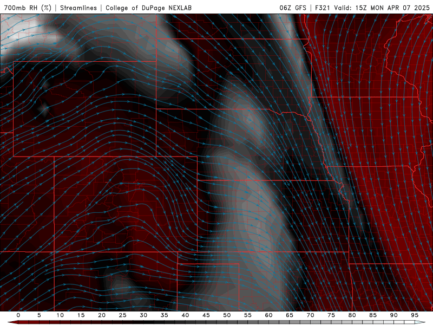The height and width of the screenshot is (325, 433).
Task: Click the "20" colorbar scale label
Action: click(102, 315)
